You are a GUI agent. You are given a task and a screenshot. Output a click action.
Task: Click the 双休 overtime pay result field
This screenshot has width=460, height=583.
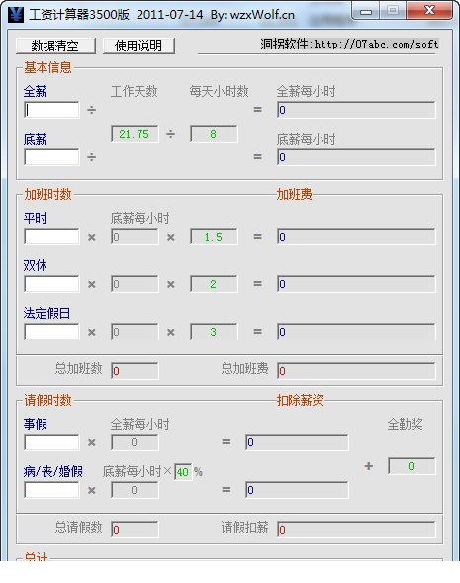(x=356, y=284)
